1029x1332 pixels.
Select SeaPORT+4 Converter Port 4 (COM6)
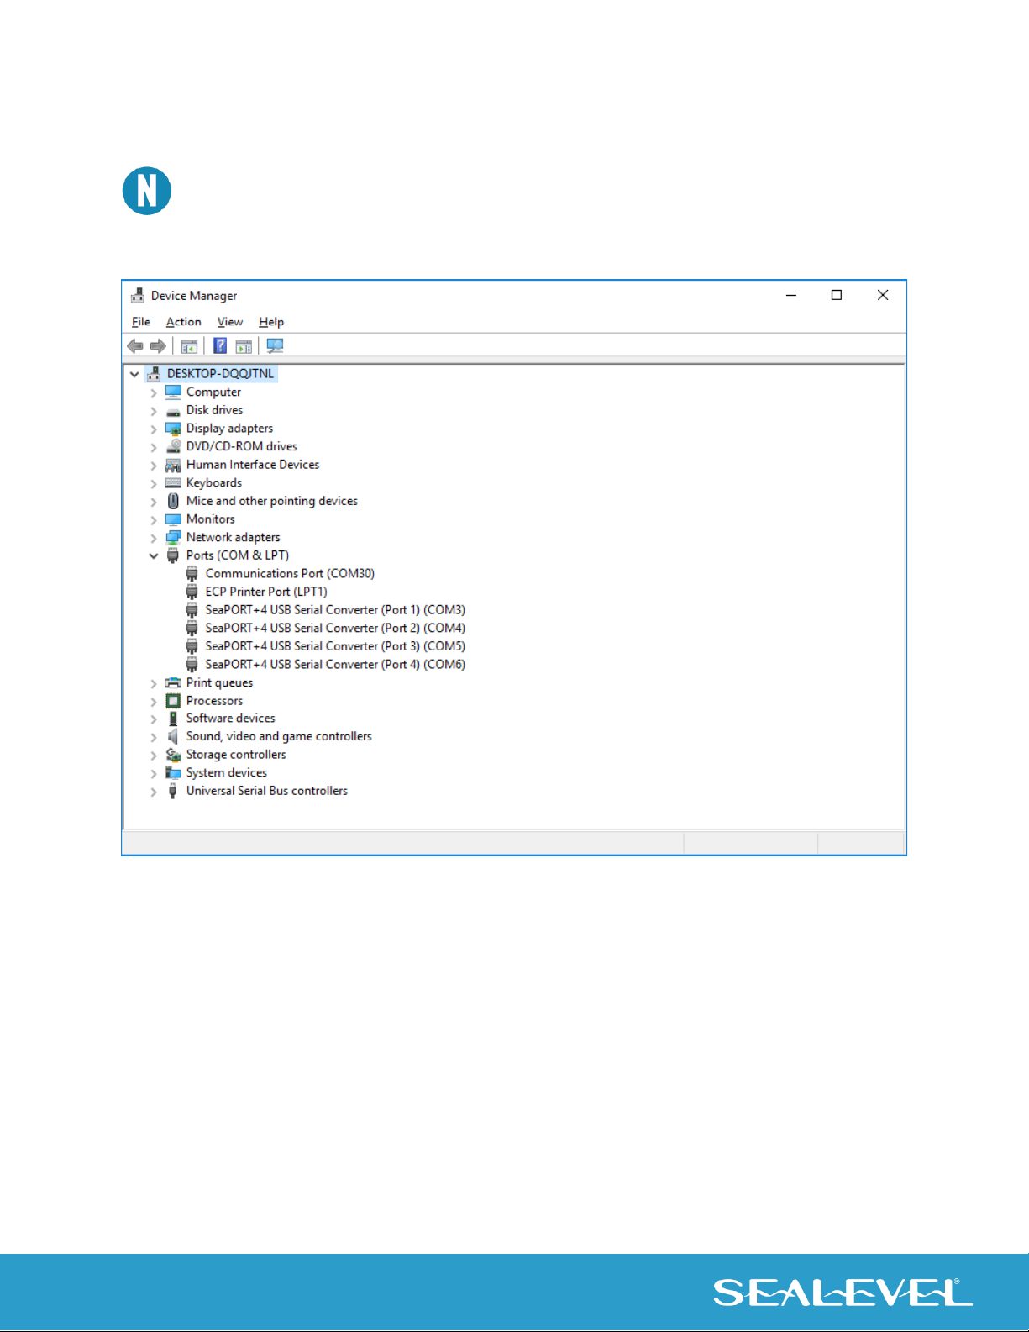(x=335, y=664)
